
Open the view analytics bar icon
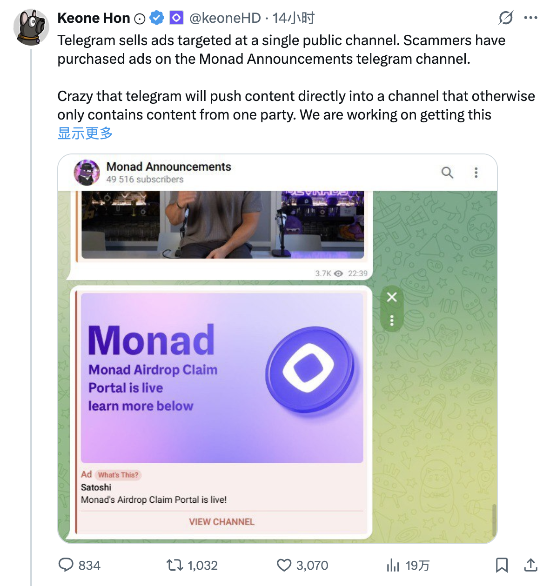(x=393, y=565)
